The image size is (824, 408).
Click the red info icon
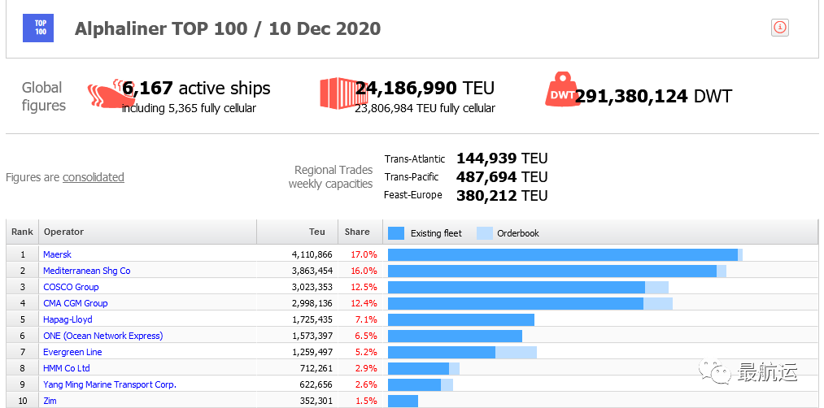pos(779,28)
